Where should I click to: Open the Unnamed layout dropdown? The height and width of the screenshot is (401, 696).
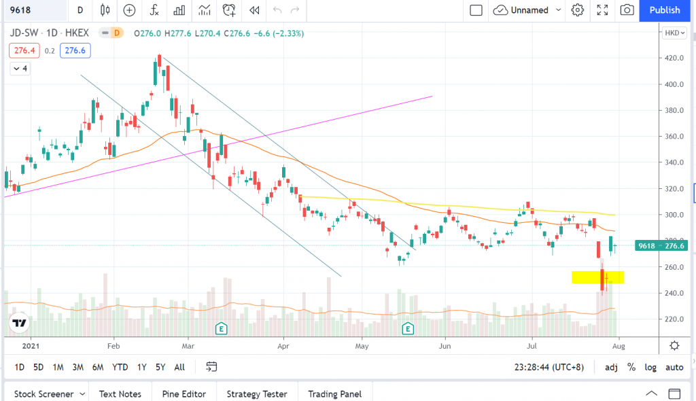click(528, 10)
